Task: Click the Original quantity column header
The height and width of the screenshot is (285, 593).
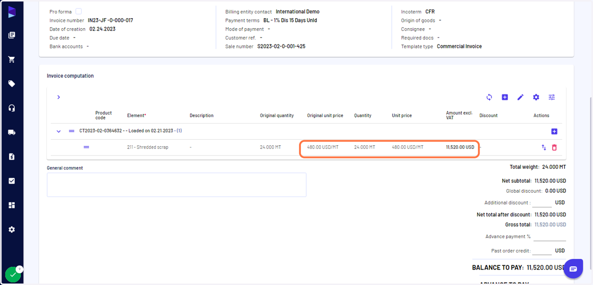Action: (x=277, y=116)
